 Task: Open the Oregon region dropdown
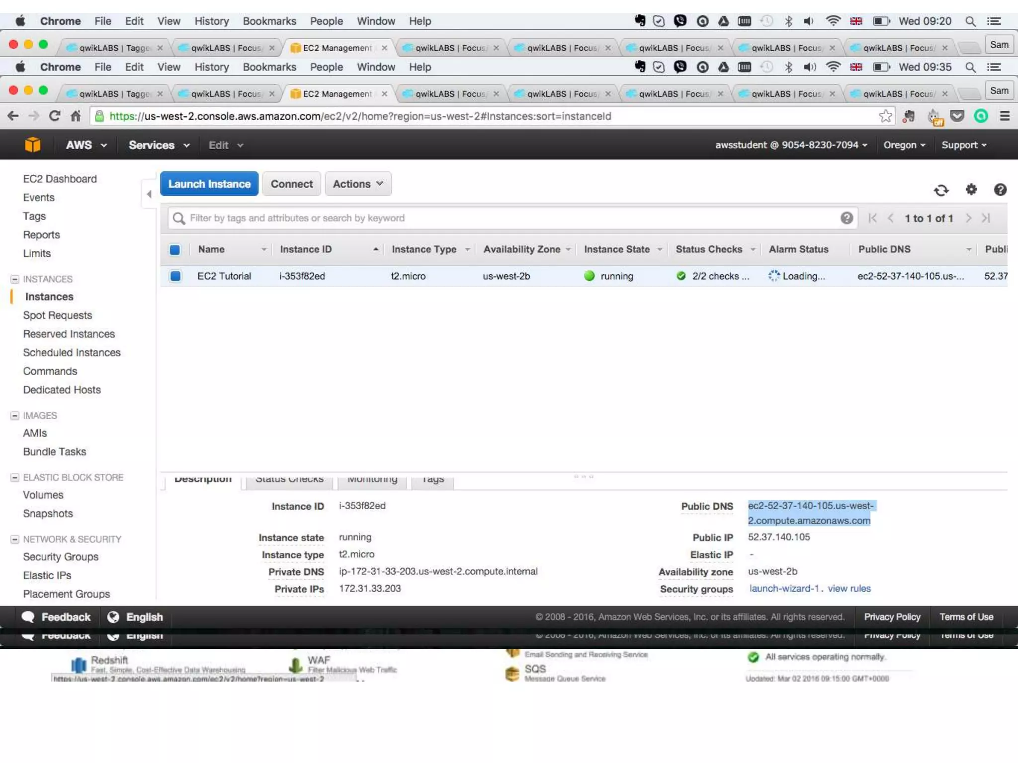pos(904,145)
